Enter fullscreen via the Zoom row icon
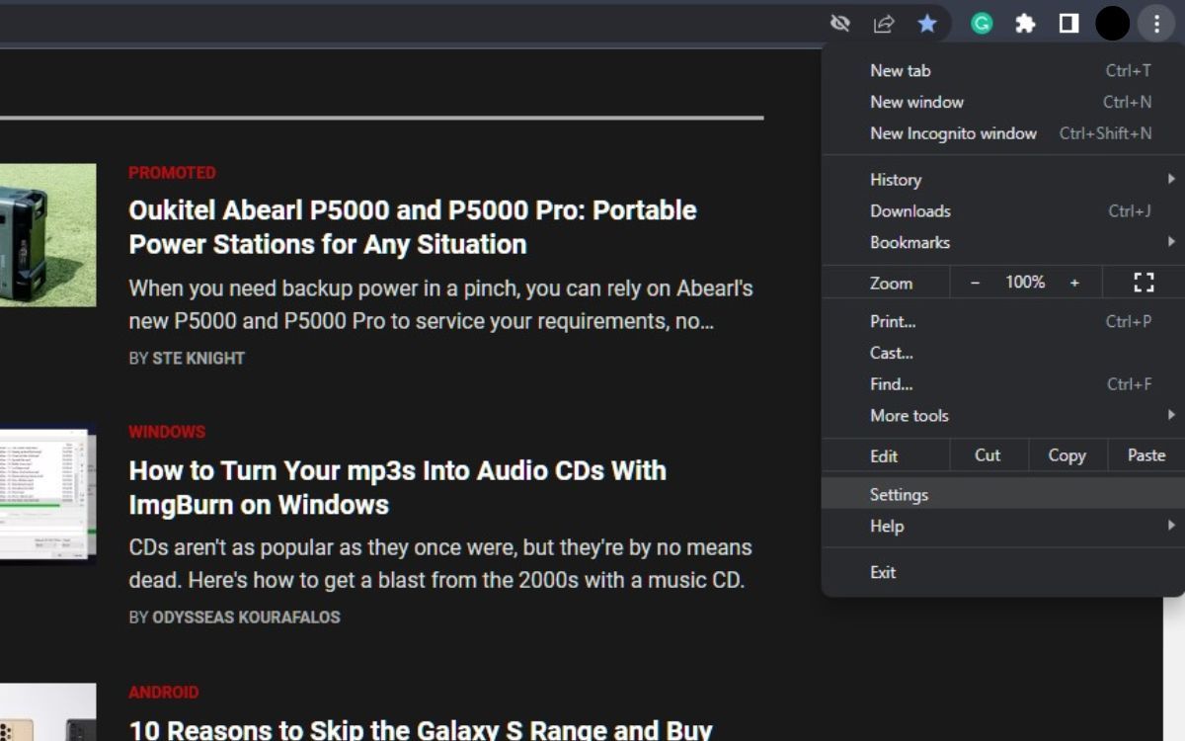This screenshot has width=1185, height=741. (1144, 283)
